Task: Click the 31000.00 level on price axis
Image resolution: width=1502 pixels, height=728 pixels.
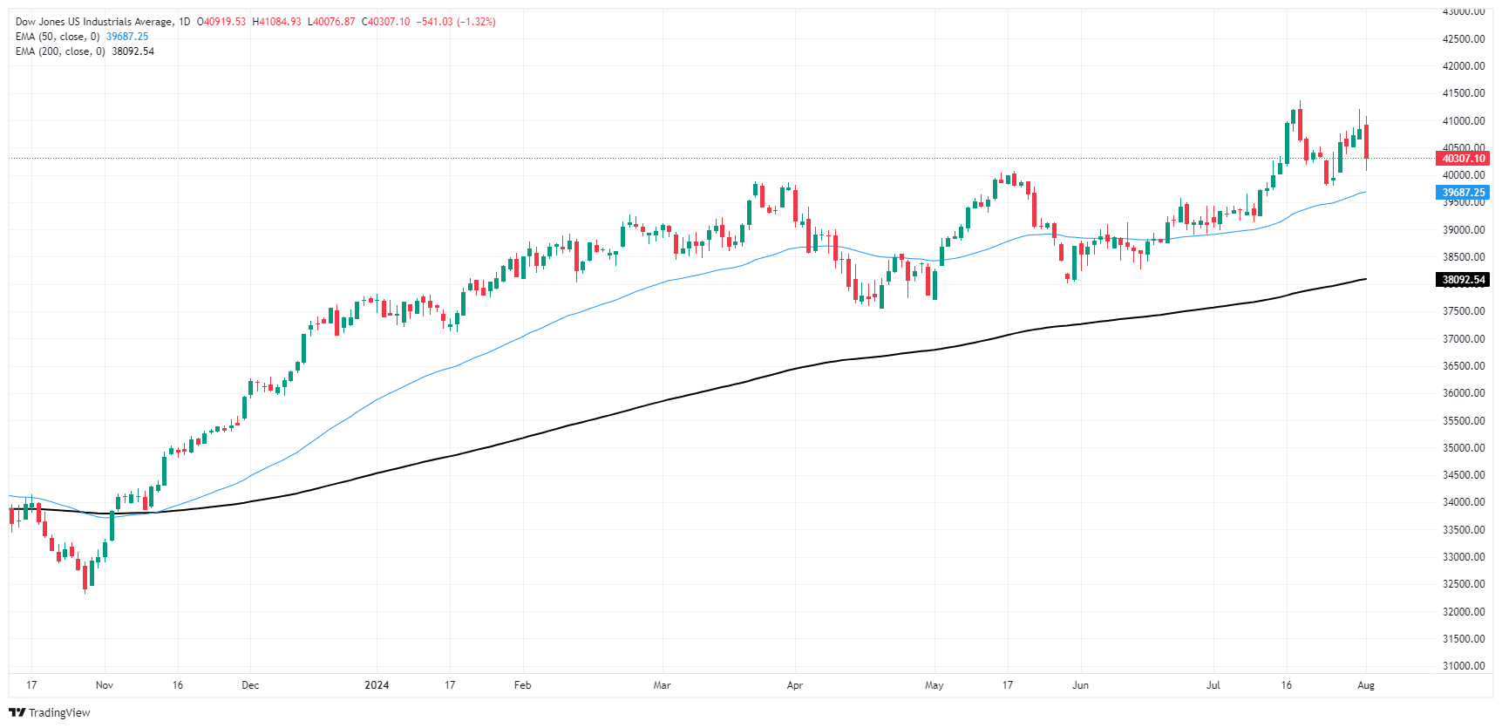Action: click(x=1464, y=666)
